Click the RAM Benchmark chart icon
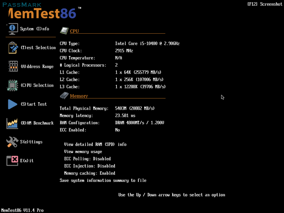 (12, 123)
